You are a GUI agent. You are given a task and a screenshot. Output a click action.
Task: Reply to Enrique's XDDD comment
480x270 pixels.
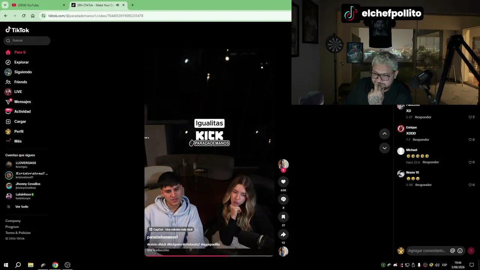(421, 140)
